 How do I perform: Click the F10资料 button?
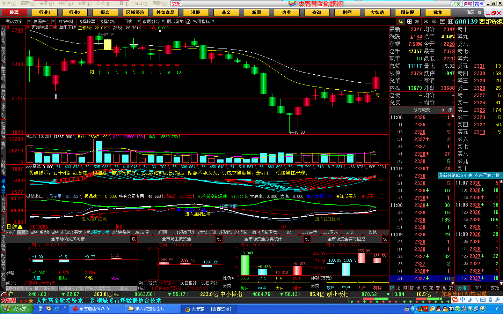coord(66,22)
